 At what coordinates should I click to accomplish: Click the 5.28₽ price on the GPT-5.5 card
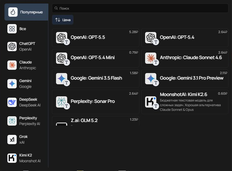tap(134, 32)
